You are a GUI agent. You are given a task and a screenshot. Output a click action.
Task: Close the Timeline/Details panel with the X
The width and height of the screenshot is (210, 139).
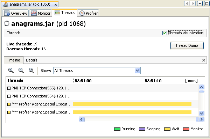204,60
